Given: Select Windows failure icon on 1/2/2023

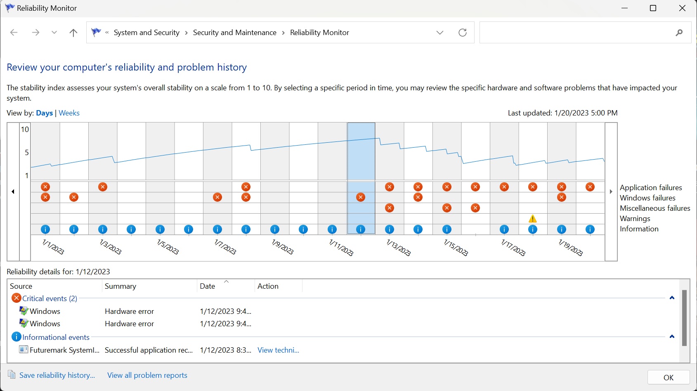Looking at the screenshot, I should [x=74, y=197].
